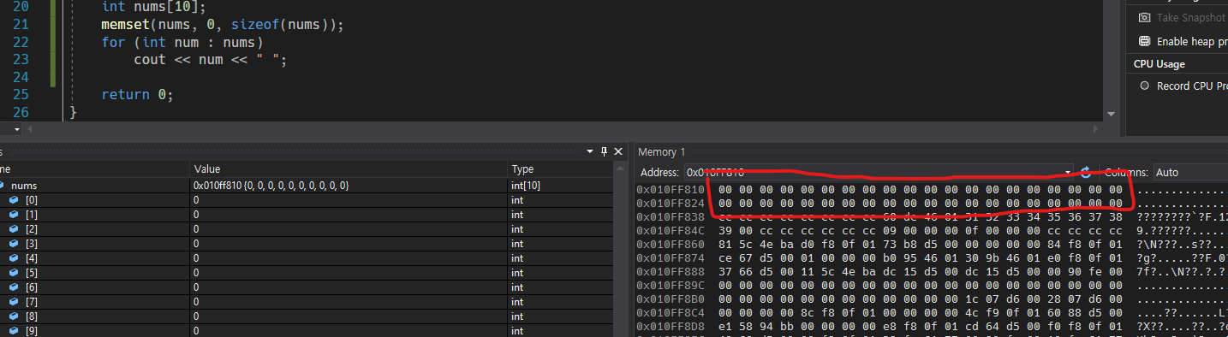Viewport: 1228px width, 337px height.
Task: Select the [5] name label
Action: (32, 272)
